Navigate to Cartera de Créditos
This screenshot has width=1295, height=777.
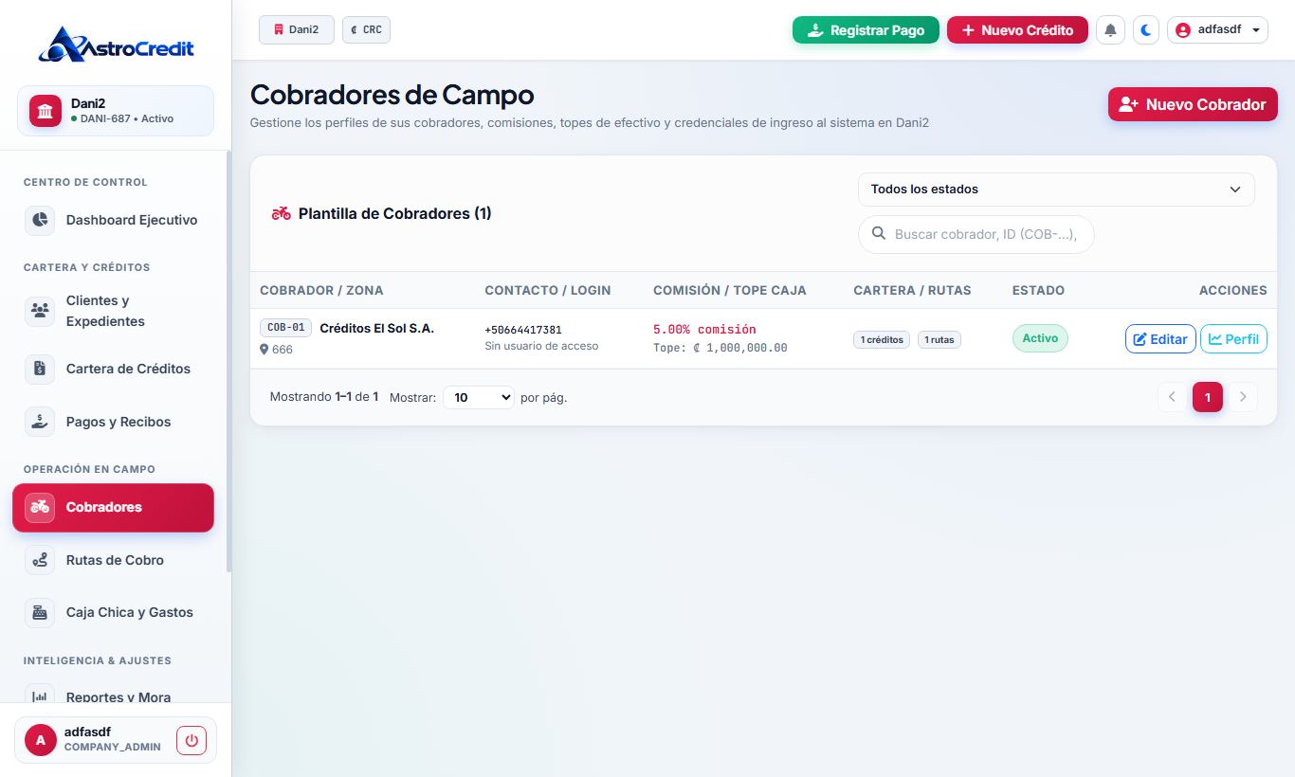pyautogui.click(x=113, y=369)
